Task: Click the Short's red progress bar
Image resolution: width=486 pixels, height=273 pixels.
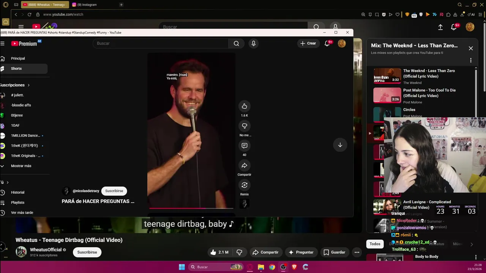Action: tap(191, 208)
